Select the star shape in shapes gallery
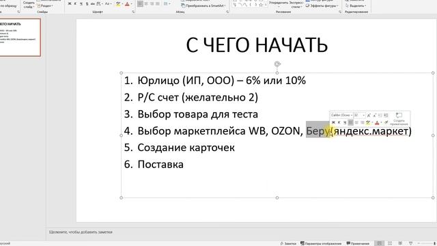437x246 pixels. coord(261,5)
